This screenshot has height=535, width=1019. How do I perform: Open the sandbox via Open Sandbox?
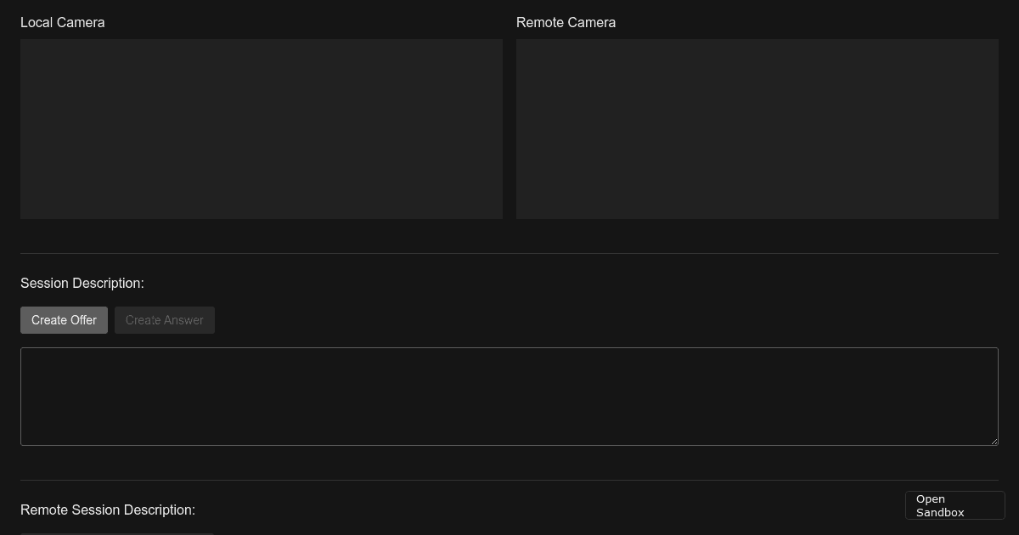point(954,505)
